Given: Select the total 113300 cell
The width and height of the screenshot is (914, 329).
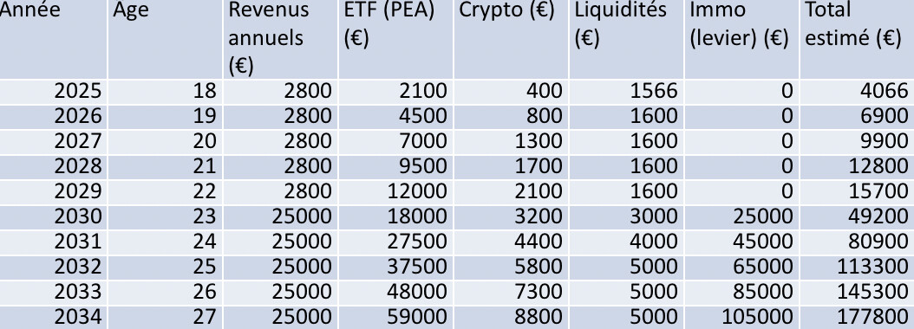Looking at the screenshot, I should coord(857,267).
